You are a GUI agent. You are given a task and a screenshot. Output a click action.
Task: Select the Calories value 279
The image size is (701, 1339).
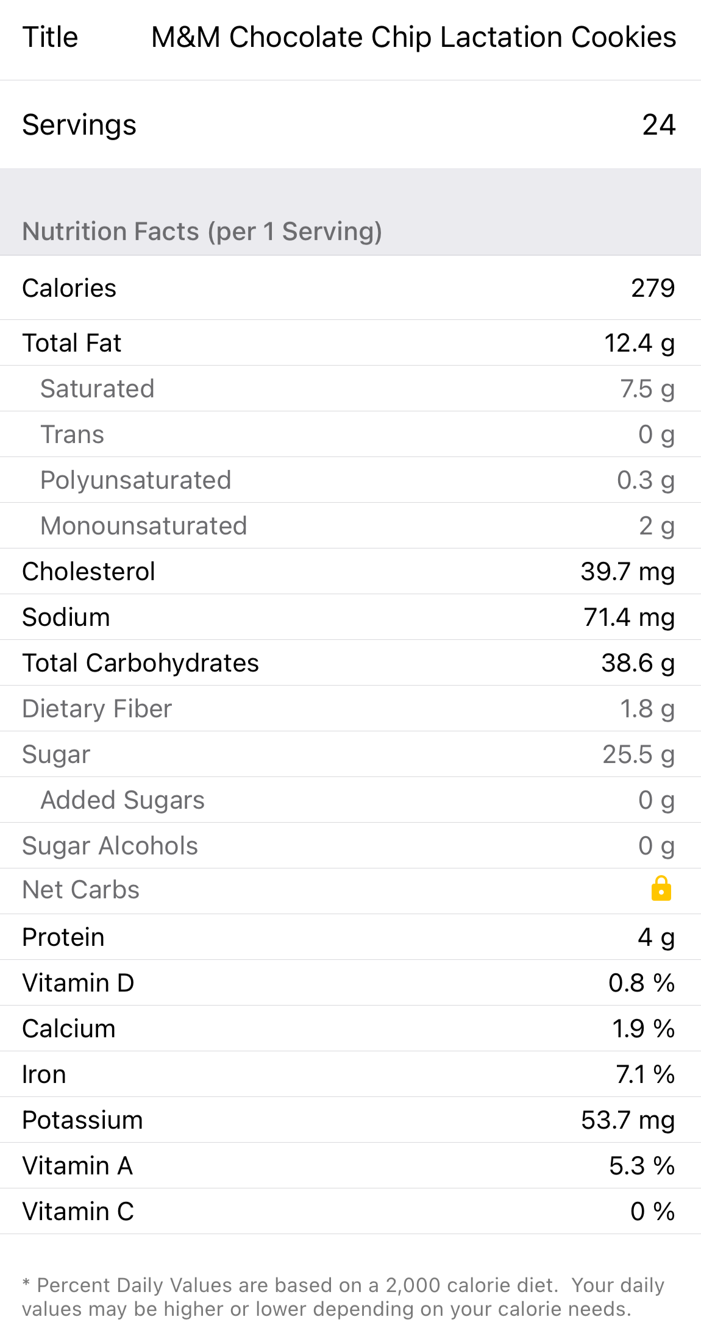(652, 288)
